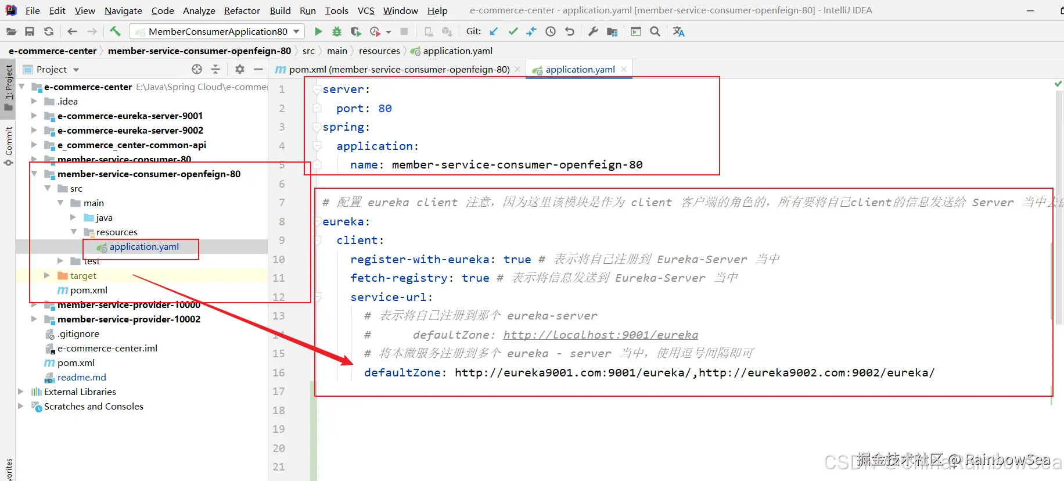The height and width of the screenshot is (481, 1064).
Task: Open the VCS menu
Action: pyautogui.click(x=366, y=10)
